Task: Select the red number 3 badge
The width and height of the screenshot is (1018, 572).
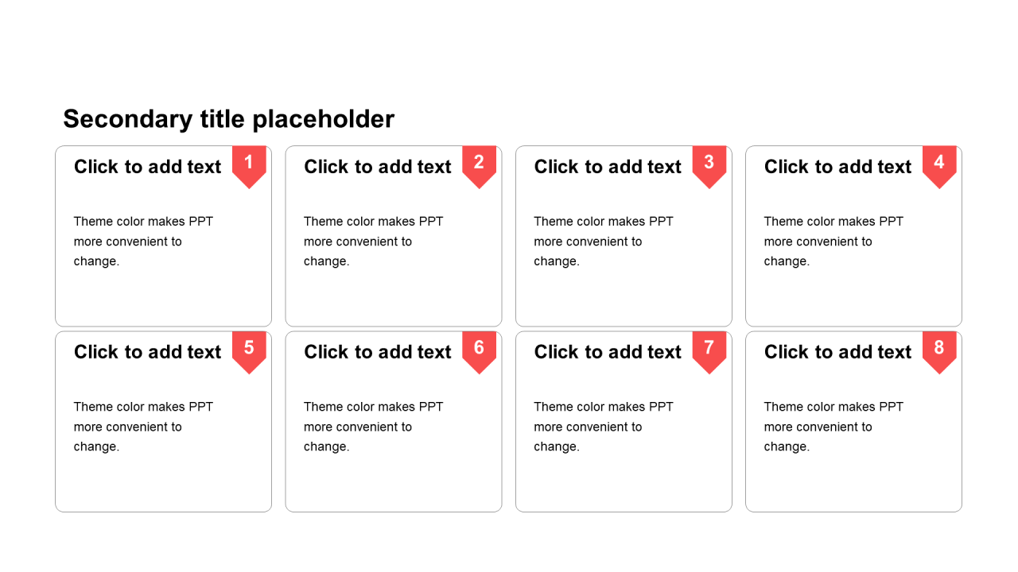Action: tap(709, 164)
